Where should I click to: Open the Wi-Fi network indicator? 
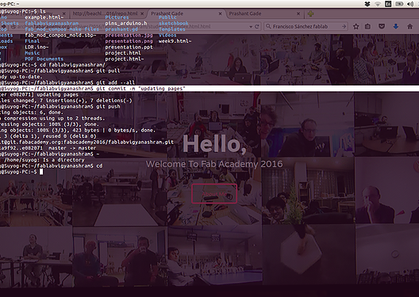click(x=378, y=4)
